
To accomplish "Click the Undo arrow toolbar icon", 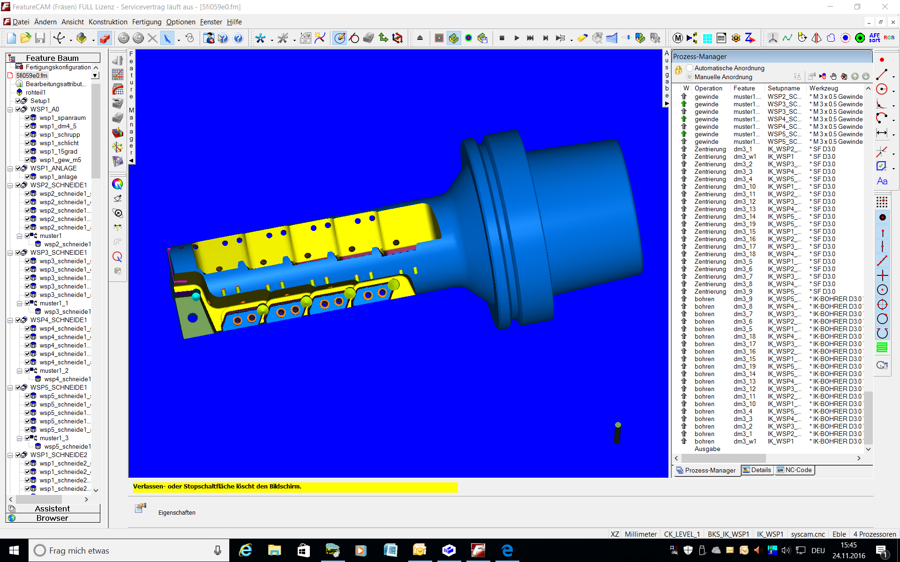I will click(x=123, y=38).
